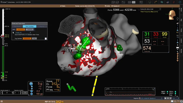Image resolution: width=183 pixels, height=103 pixels.
Task: Open the Model side tab
Action: coord(181,10)
